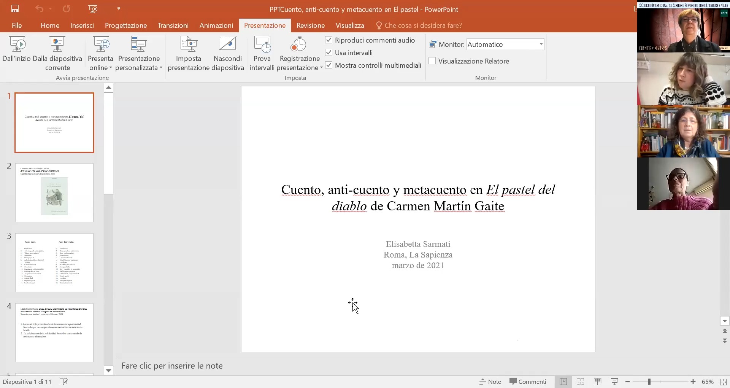Click the Presenta online icon
The width and height of the screenshot is (730, 388).
pyautogui.click(x=101, y=45)
